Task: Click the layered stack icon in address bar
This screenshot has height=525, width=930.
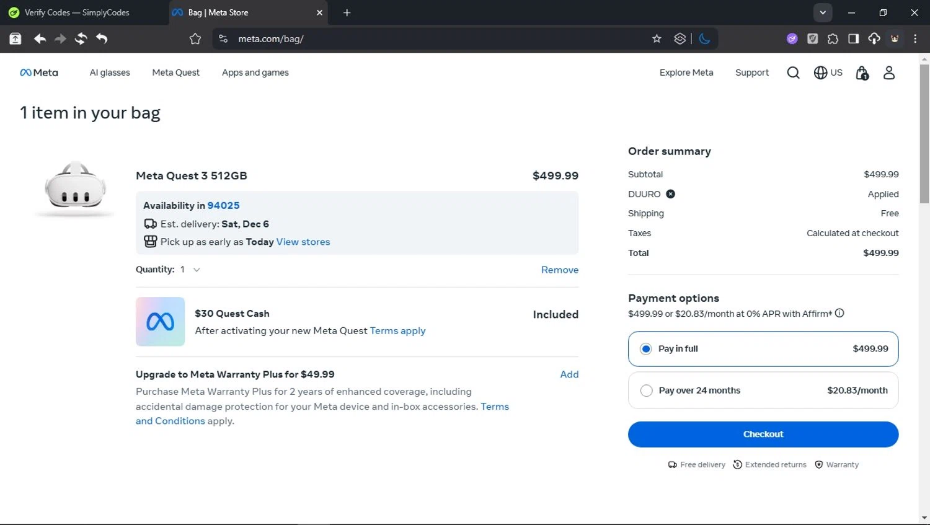Action: [x=680, y=38]
